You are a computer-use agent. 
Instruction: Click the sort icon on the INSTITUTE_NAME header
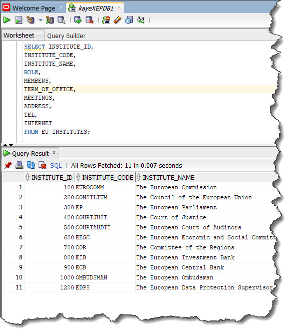tap(139, 177)
